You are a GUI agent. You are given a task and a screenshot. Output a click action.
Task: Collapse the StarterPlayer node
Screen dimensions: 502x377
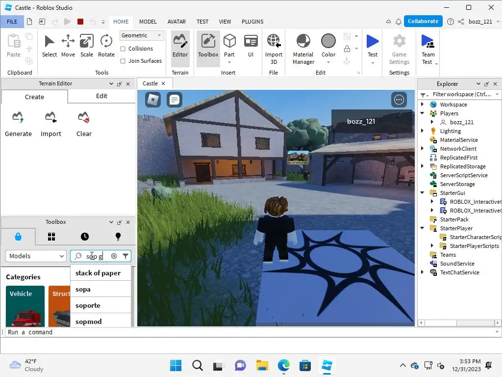point(422,228)
